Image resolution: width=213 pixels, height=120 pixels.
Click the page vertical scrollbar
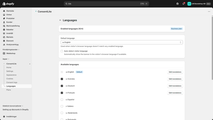click(x=212, y=48)
